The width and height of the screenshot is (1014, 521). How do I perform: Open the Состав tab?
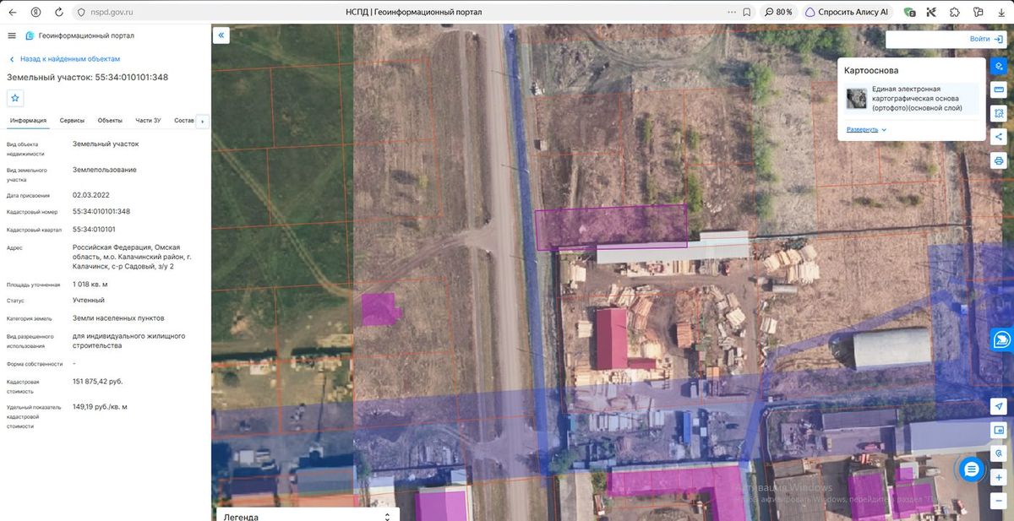[184, 121]
